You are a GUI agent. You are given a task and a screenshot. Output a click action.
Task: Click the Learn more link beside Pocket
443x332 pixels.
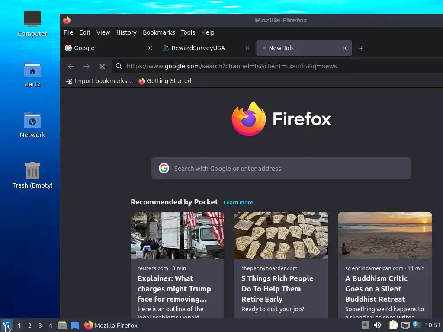click(x=238, y=203)
